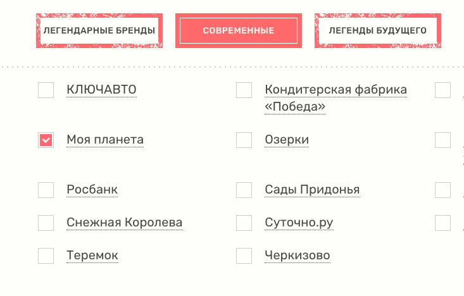
Task: Mark the Сады Придонья checkbox
Action: (244, 190)
